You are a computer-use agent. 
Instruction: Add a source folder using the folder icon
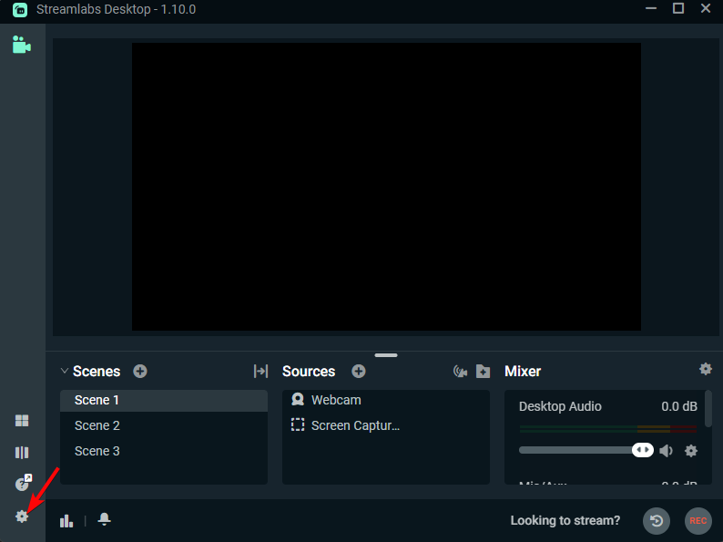tap(483, 372)
